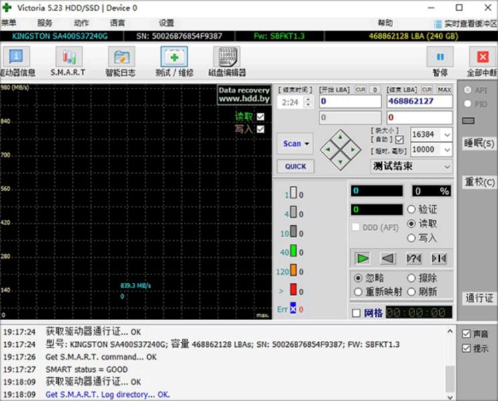Open the Smart Log (智能日志) icon
Screen dimensions: 498x401
121,57
